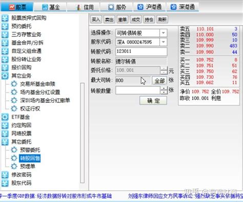Switch to the 沪港通 tab
The width and height of the screenshot is (243, 202).
tap(150, 7)
